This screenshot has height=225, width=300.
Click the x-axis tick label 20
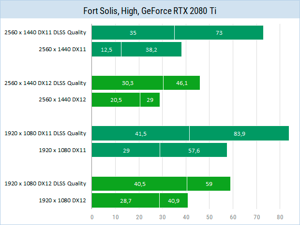point(139,217)
